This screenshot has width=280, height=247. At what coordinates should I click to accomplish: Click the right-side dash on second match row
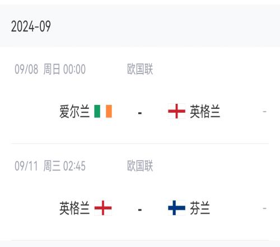tap(264, 208)
